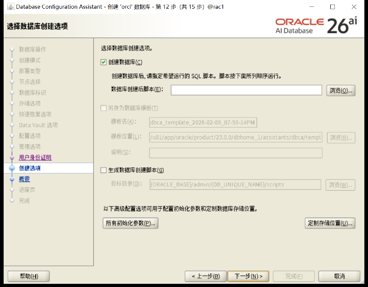Cancel the wizard with 取消
The height and width of the screenshot is (287, 368).
[339, 276]
